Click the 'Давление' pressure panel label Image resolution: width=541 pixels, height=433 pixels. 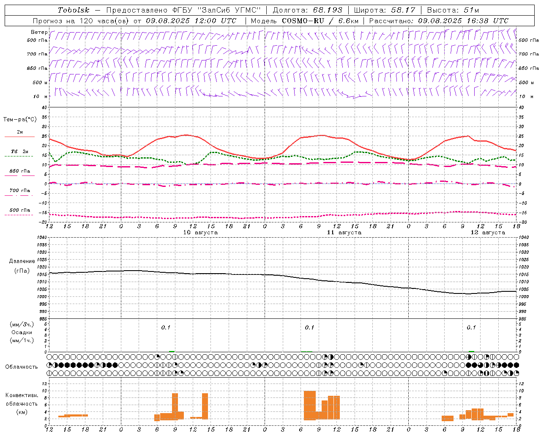pyautogui.click(x=22, y=261)
